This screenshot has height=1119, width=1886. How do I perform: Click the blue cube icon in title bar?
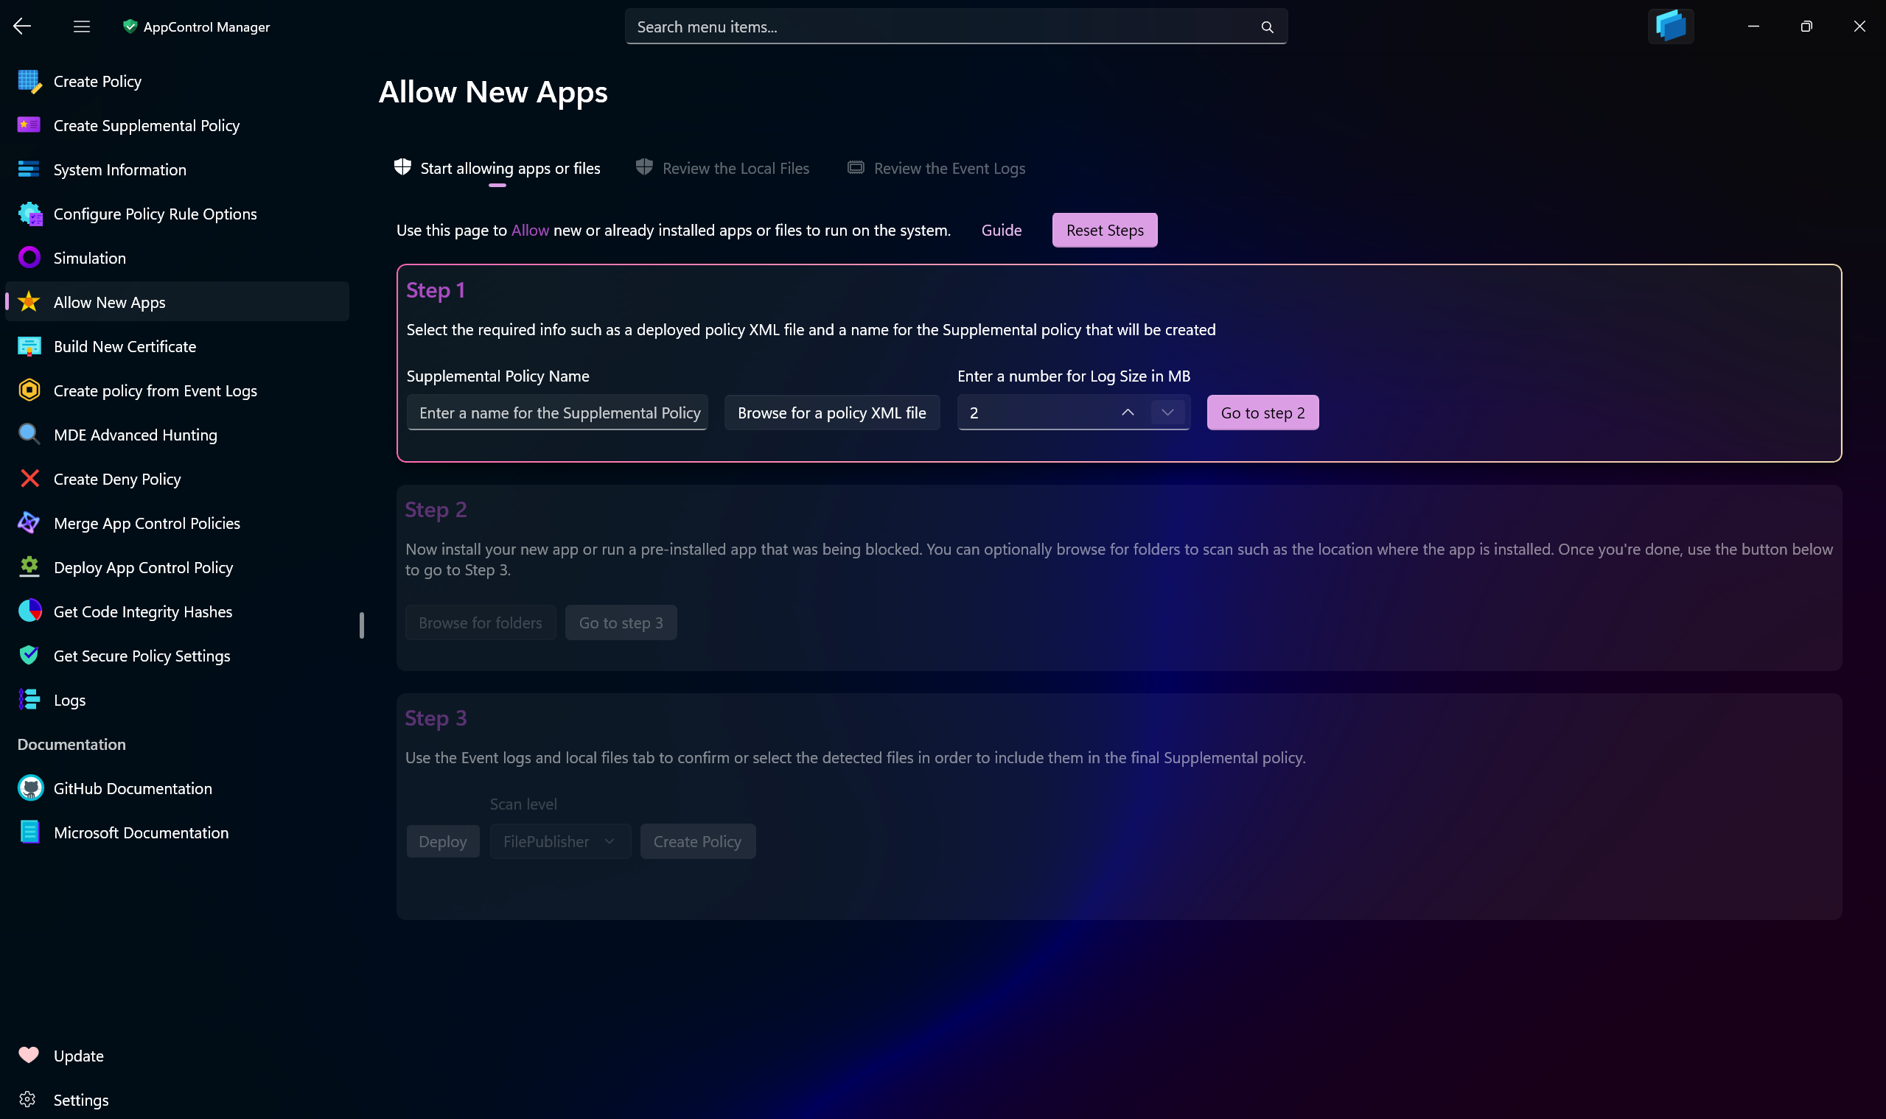(1670, 27)
